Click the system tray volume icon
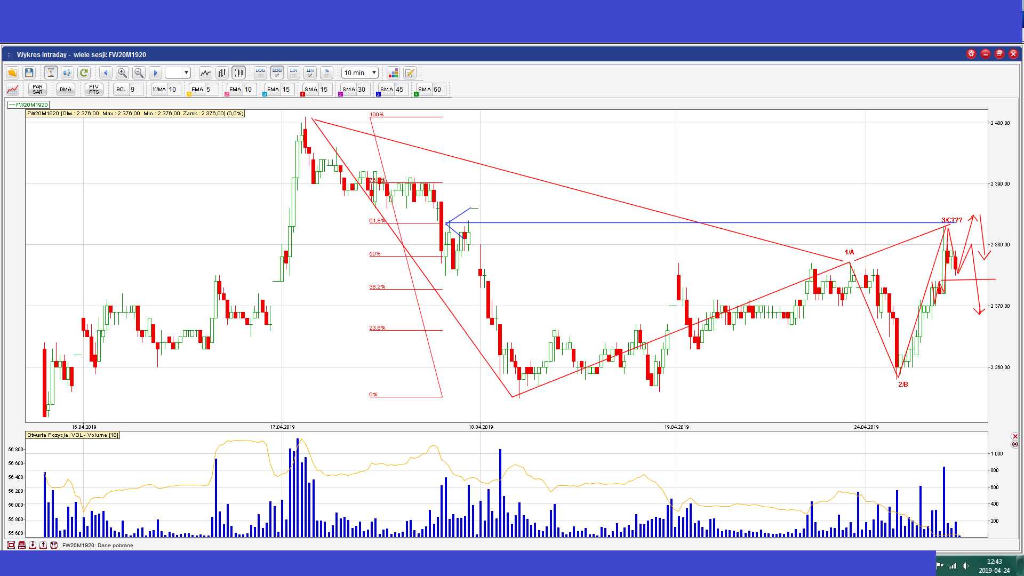The image size is (1024, 576). click(x=966, y=566)
